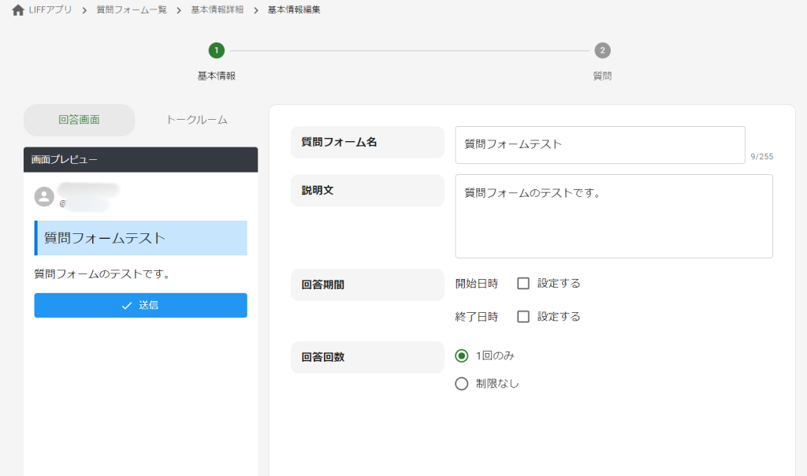Open LIFFアプリ from the breadcrumb

coord(48,11)
